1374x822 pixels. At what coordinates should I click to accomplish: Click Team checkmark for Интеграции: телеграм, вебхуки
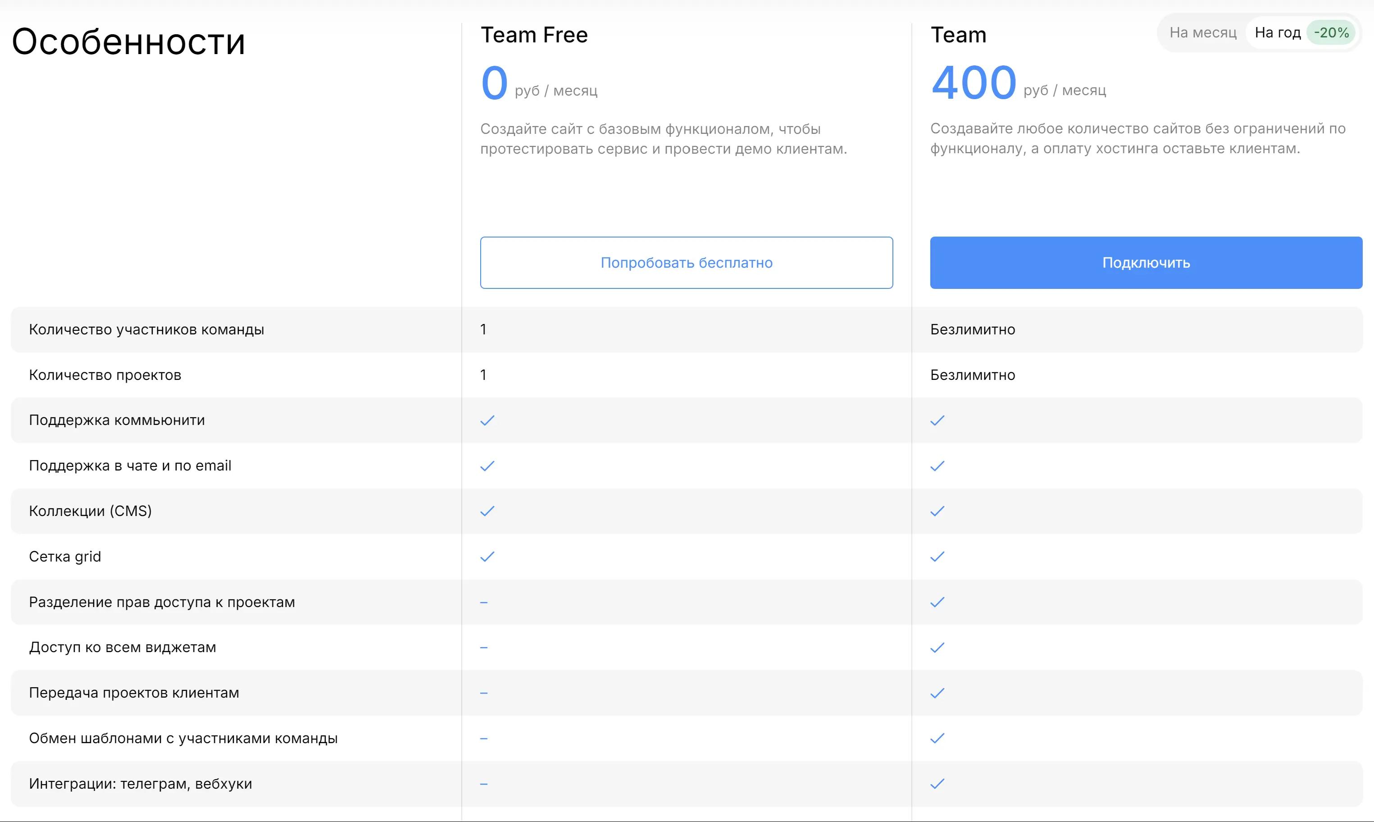(x=937, y=784)
